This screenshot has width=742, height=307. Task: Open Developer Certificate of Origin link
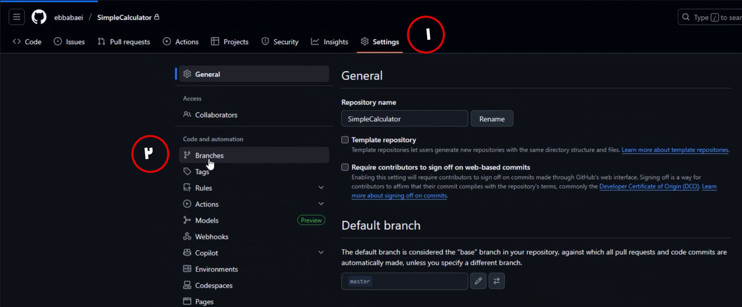(x=649, y=187)
